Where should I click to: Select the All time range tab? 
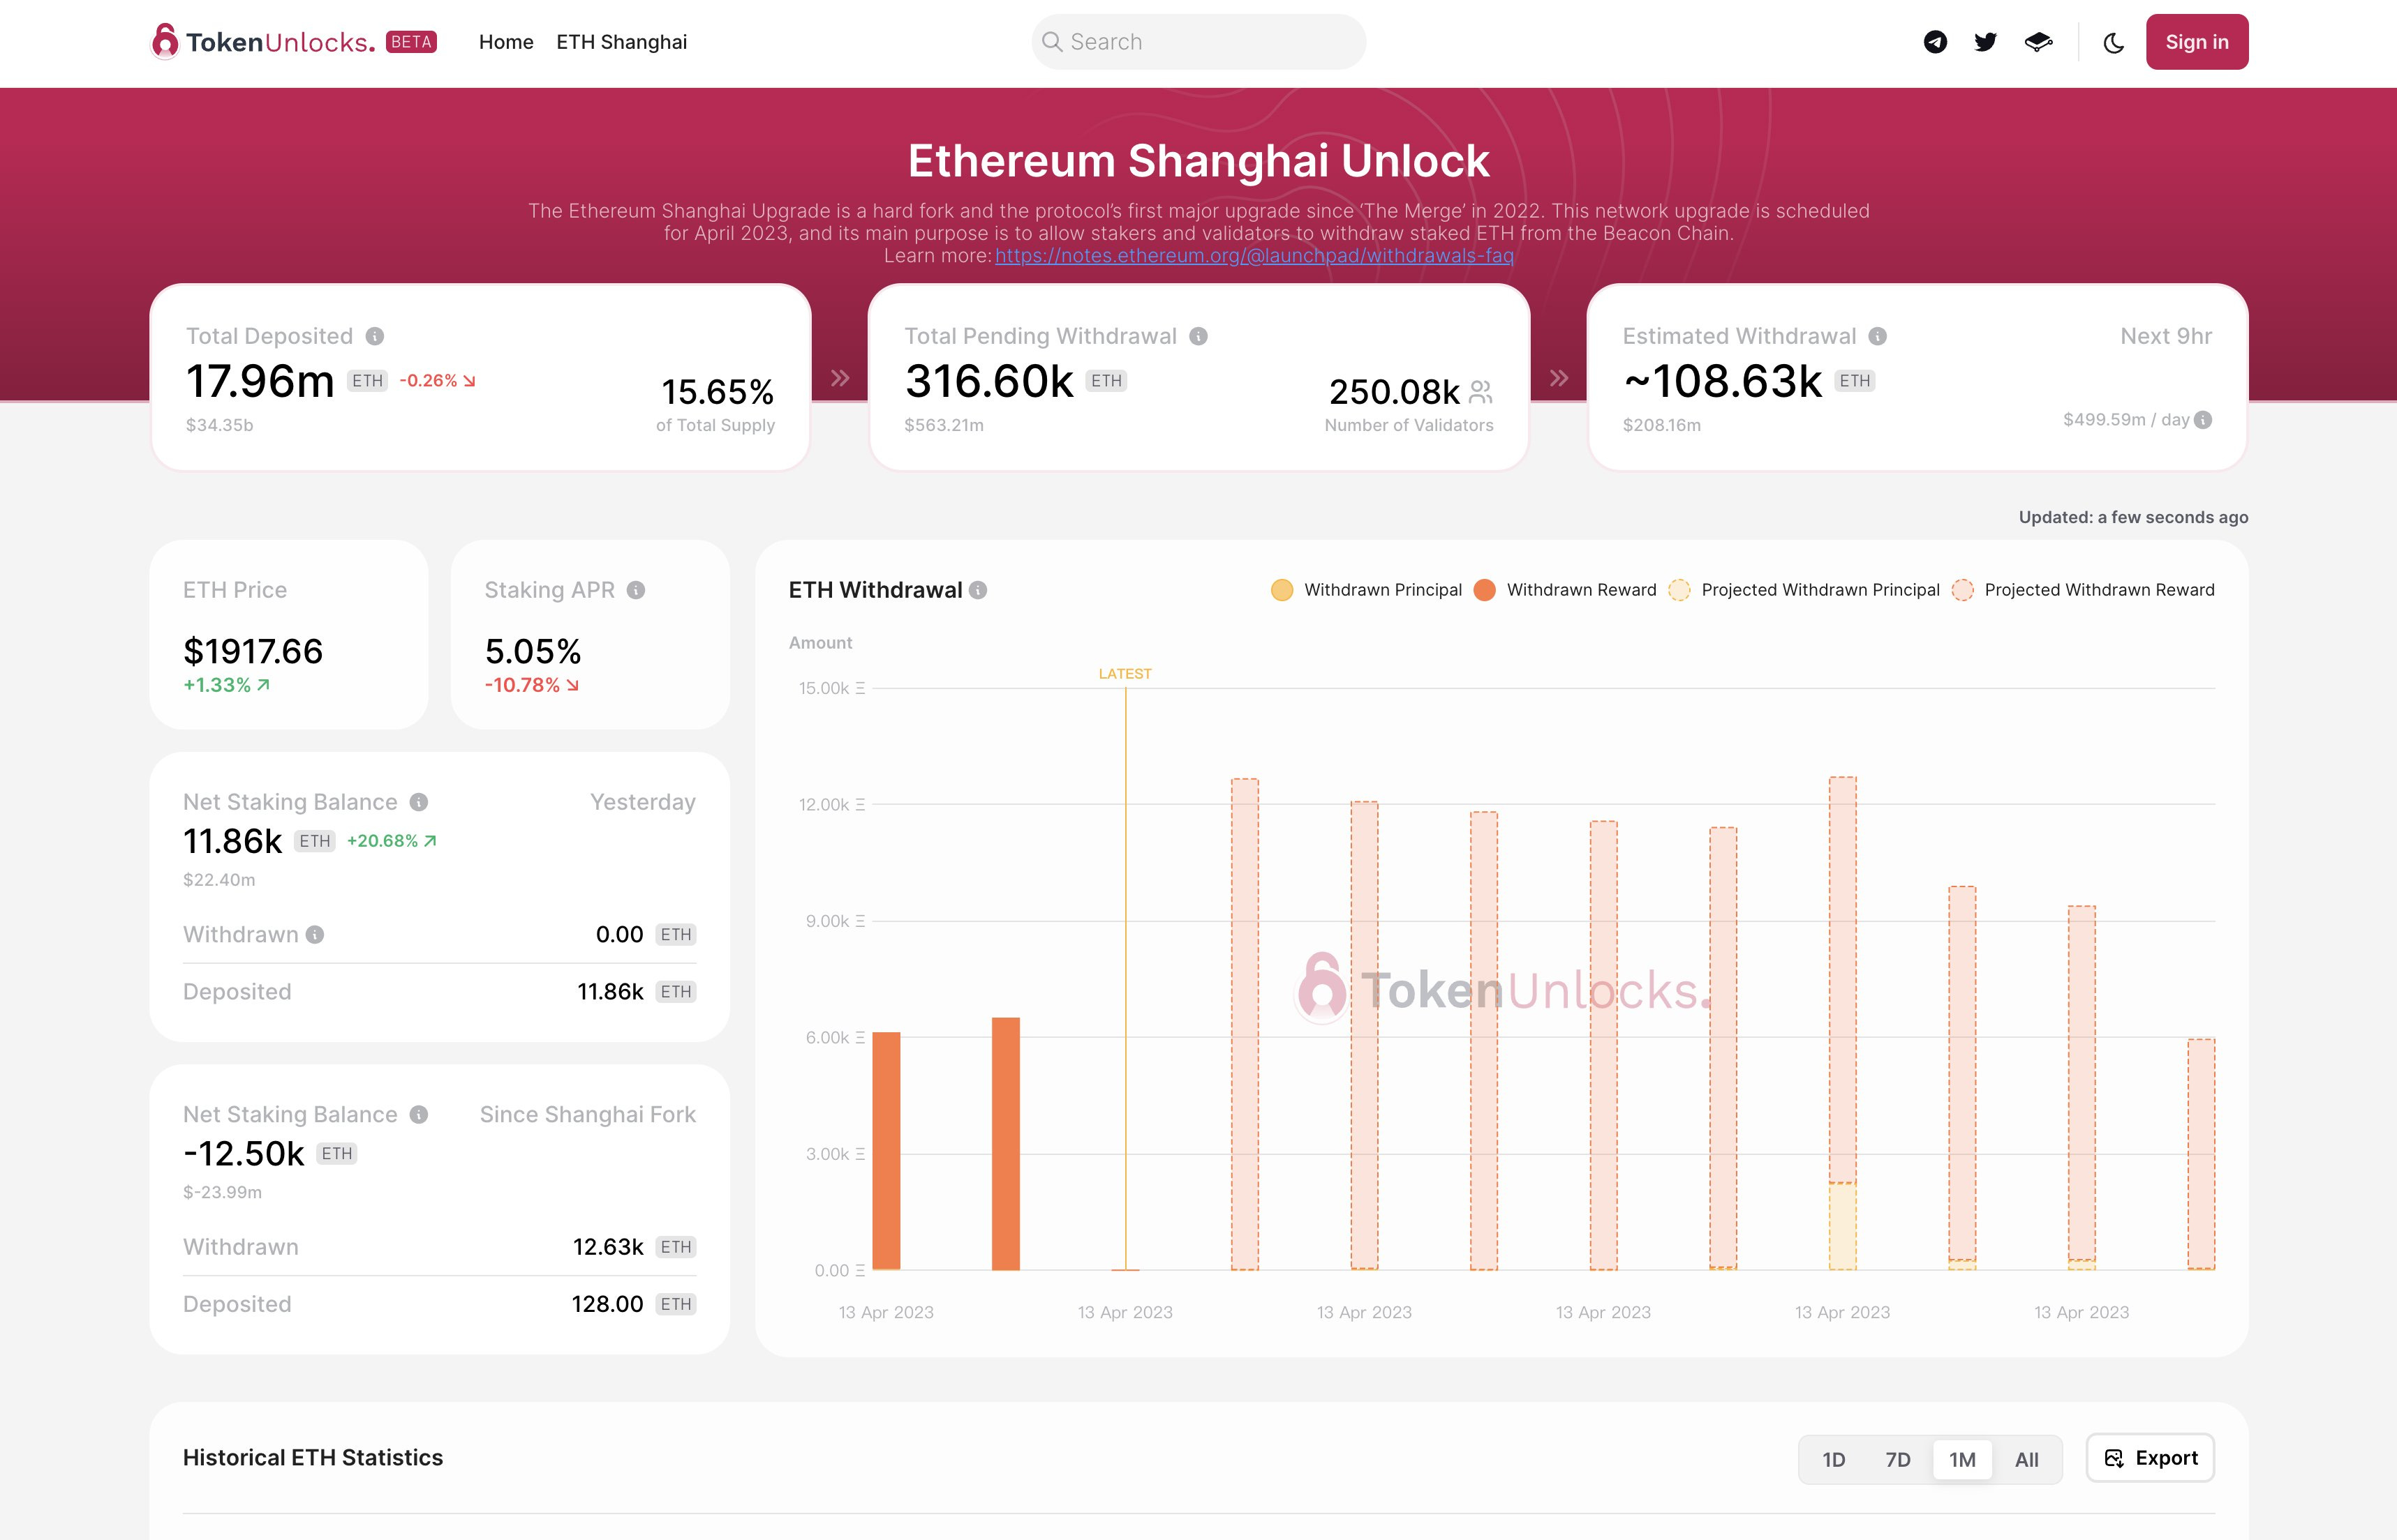tap(2026, 1460)
